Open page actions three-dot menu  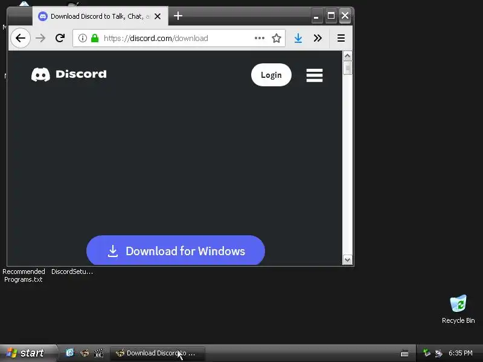tap(260, 38)
